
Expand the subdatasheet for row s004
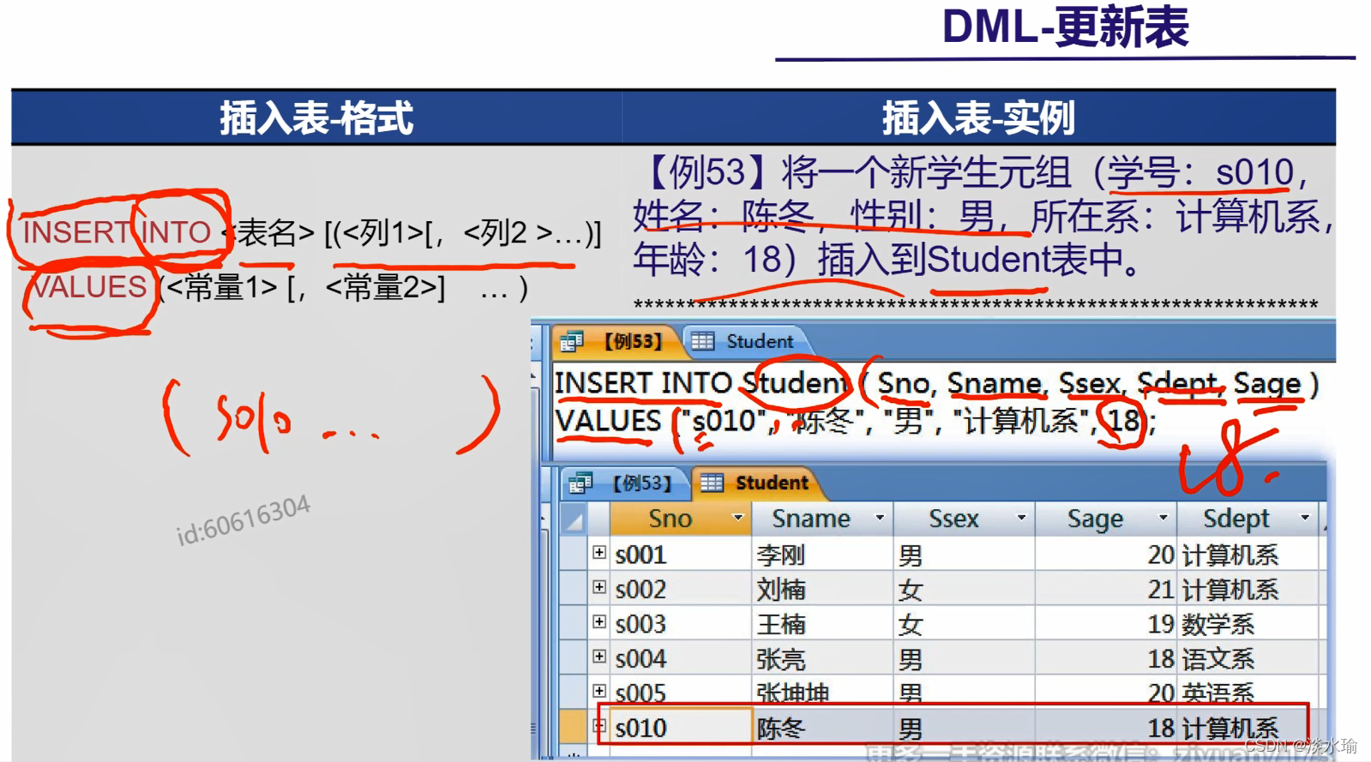coord(599,657)
